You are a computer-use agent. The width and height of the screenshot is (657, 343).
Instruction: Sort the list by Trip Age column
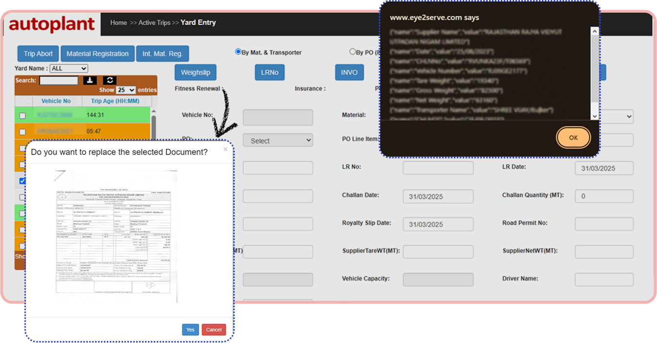point(115,101)
